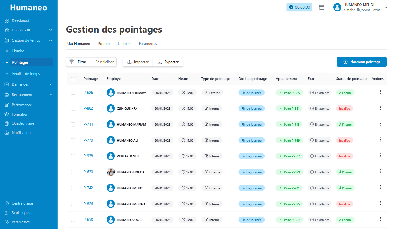Open the Paramètres tab of Gestion des pointages
Viewport: 395px width, 229px height.
pos(148,44)
